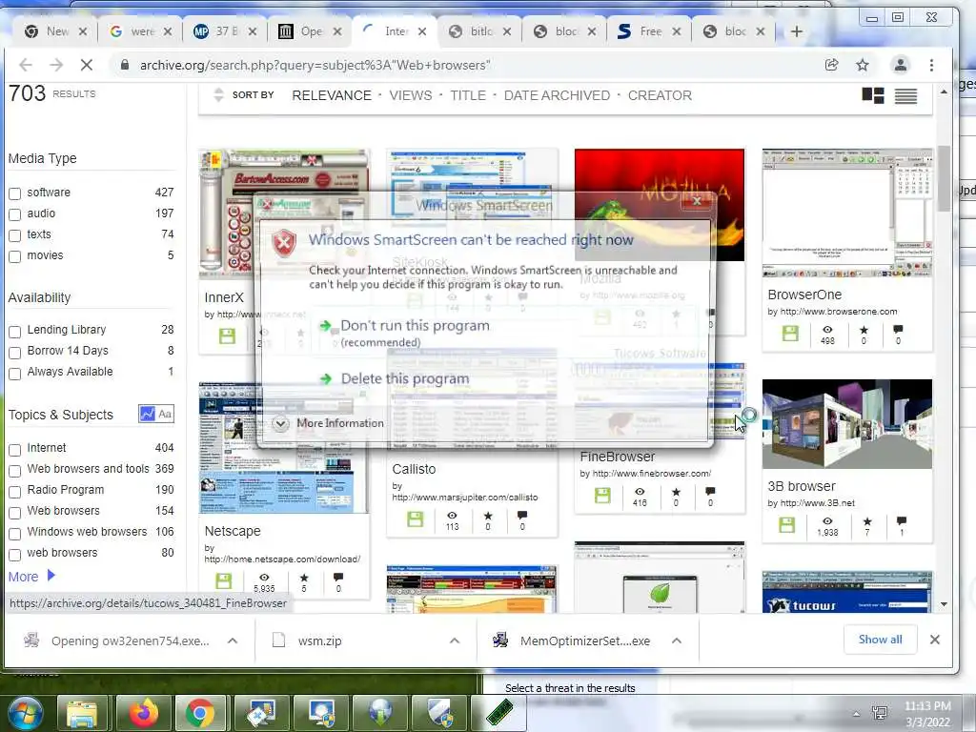Open the Chrome profile avatar
Image resolution: width=976 pixels, height=732 pixels.
(x=900, y=65)
